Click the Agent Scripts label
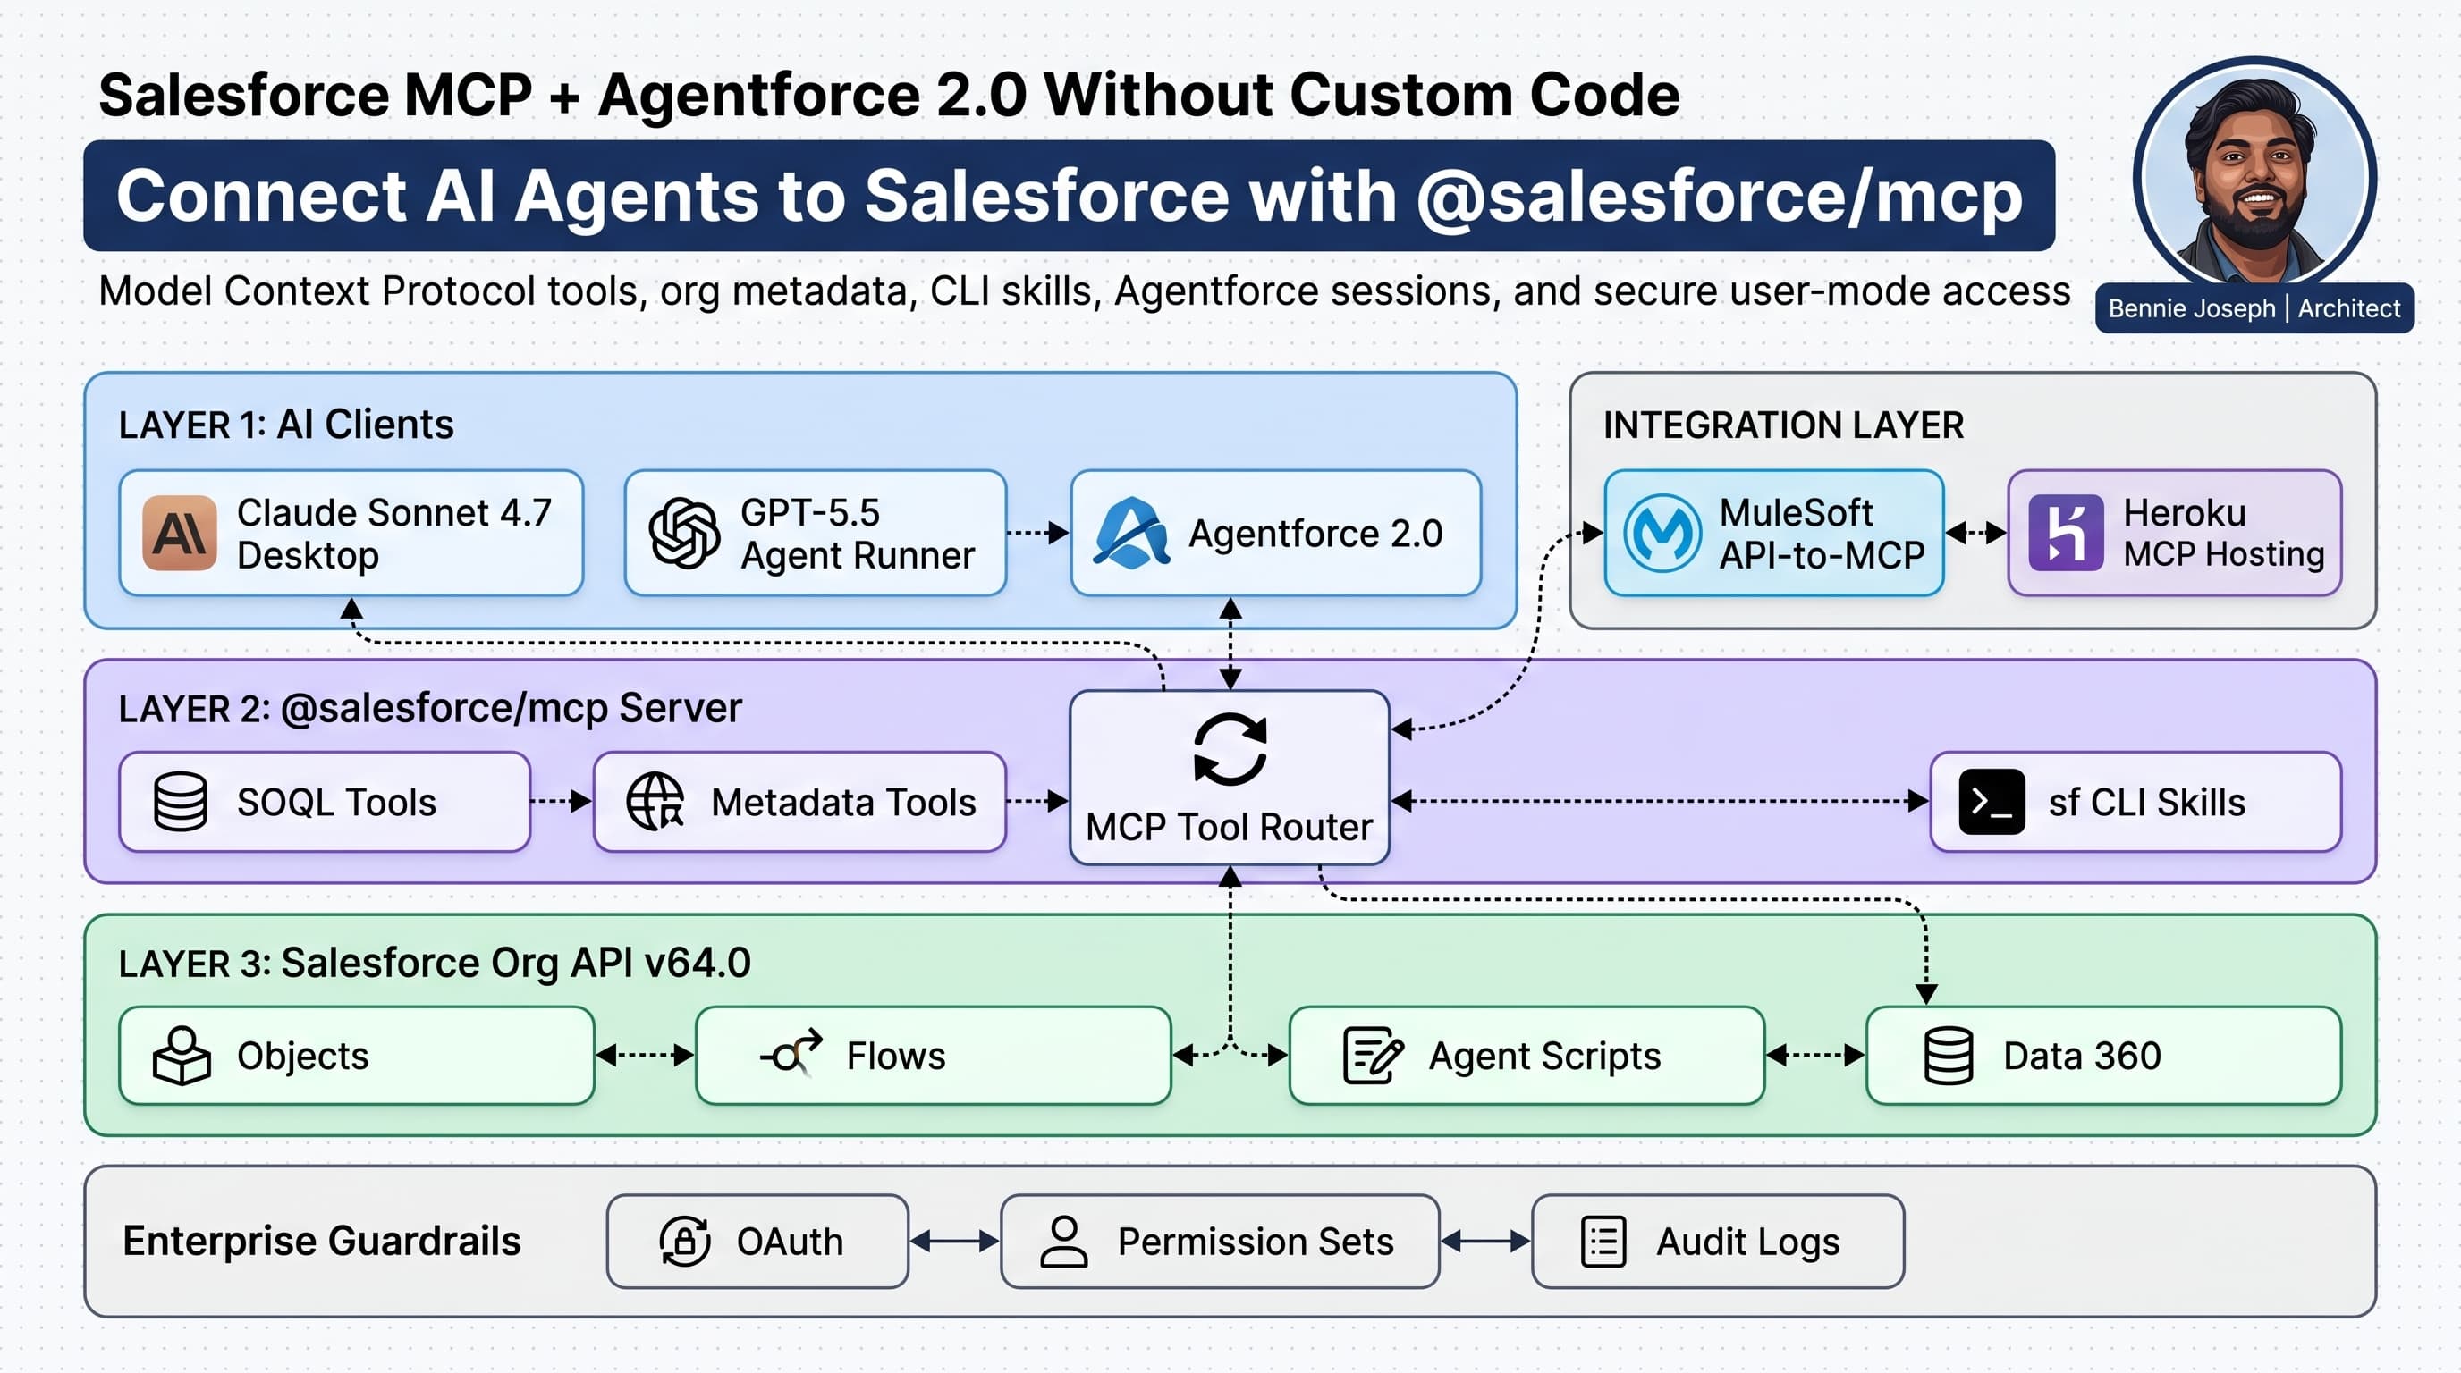 tap(1544, 1056)
